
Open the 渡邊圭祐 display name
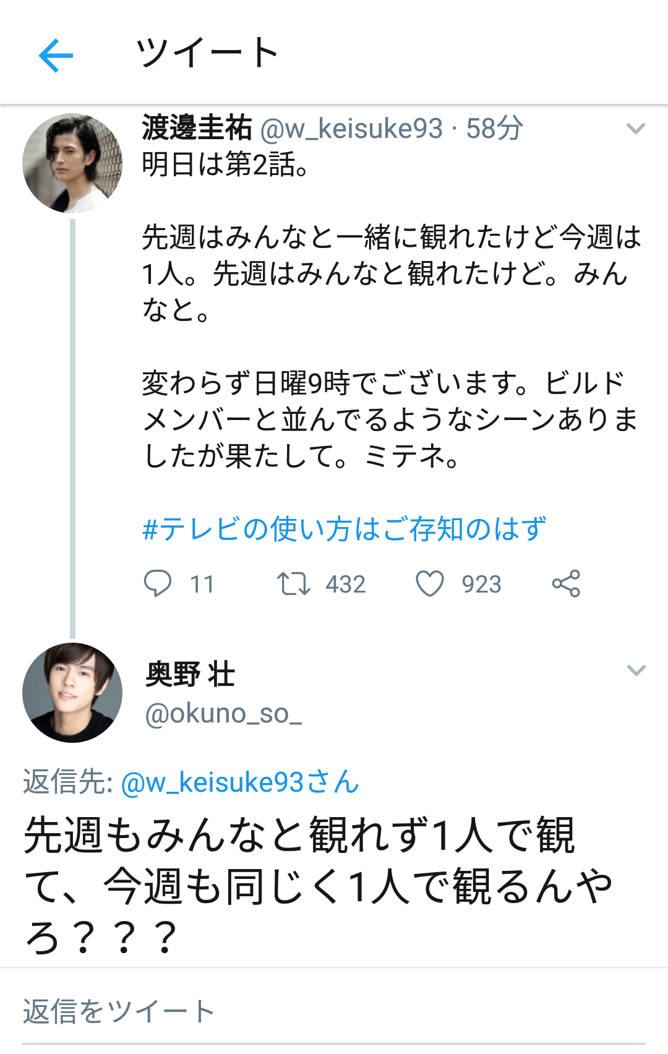point(197,128)
